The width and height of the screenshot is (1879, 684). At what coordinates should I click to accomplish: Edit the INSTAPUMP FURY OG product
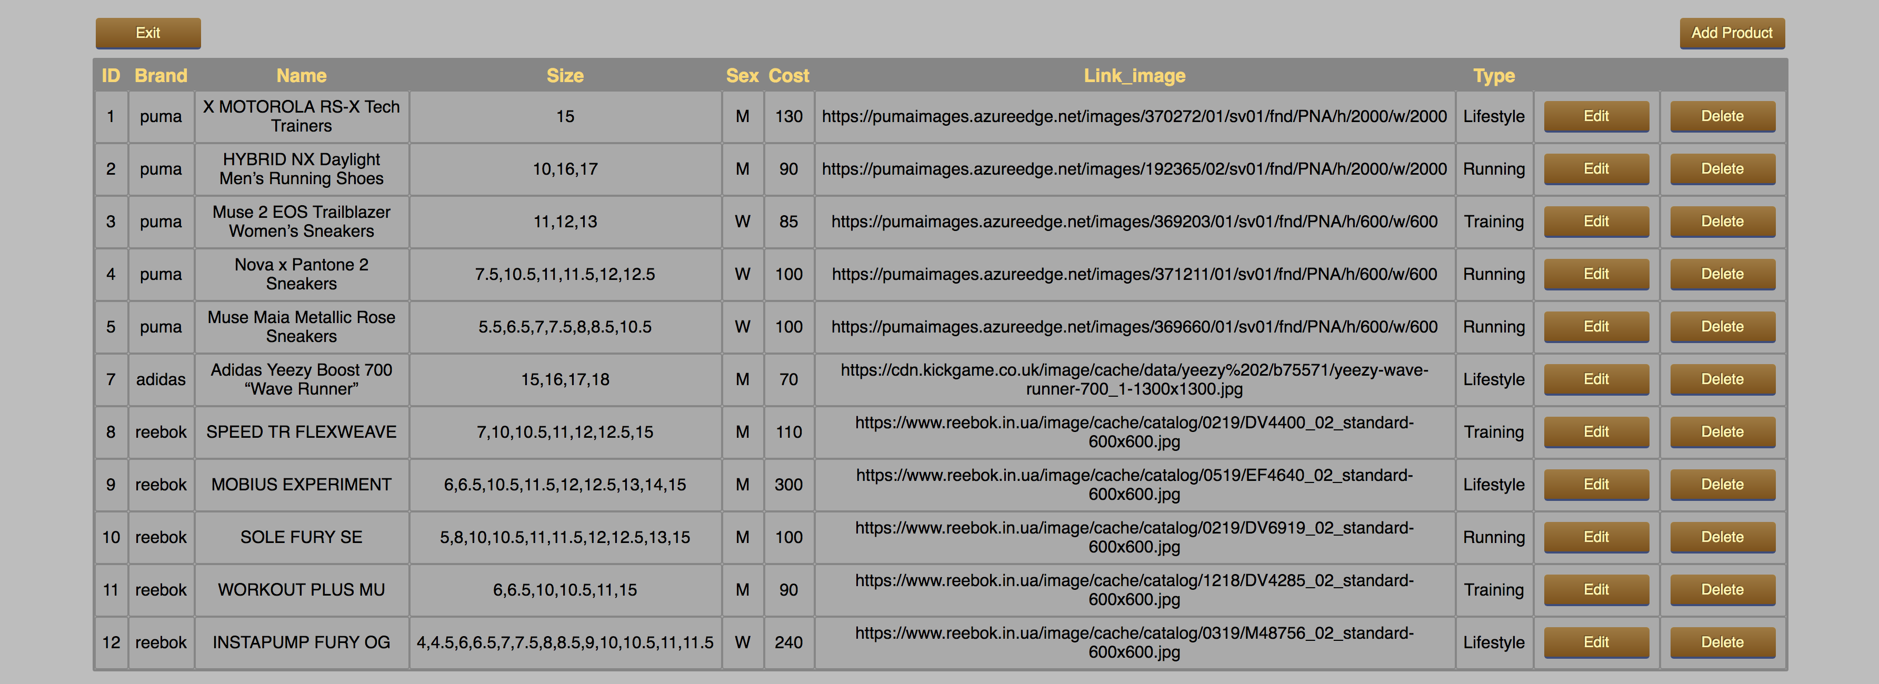tap(1595, 642)
